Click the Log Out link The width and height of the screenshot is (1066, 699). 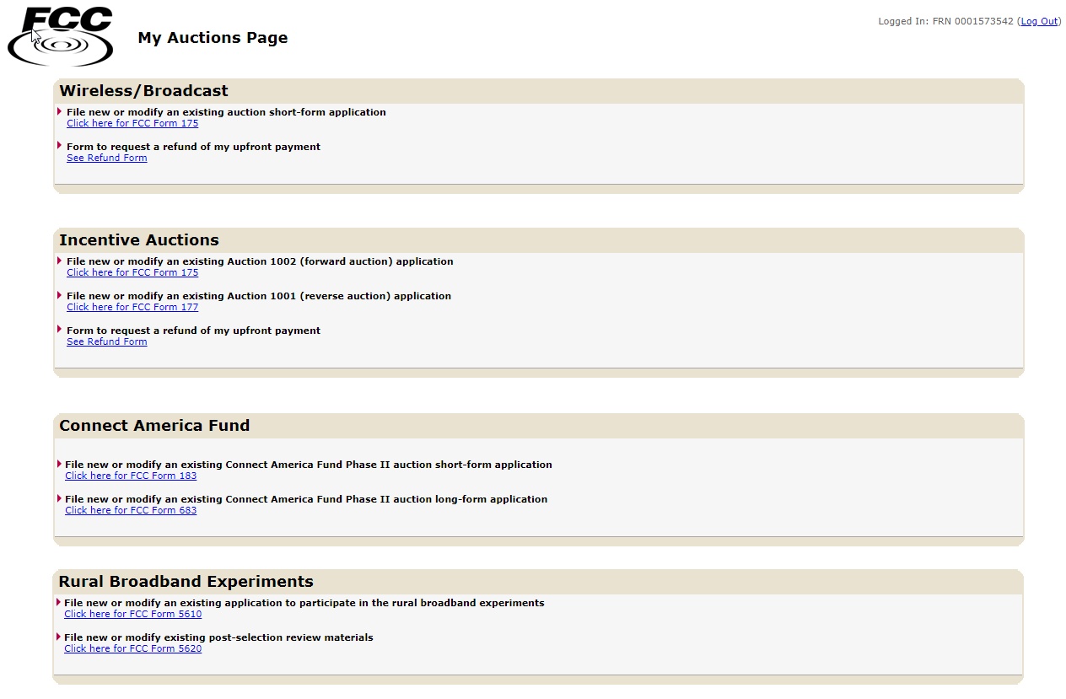point(1039,21)
